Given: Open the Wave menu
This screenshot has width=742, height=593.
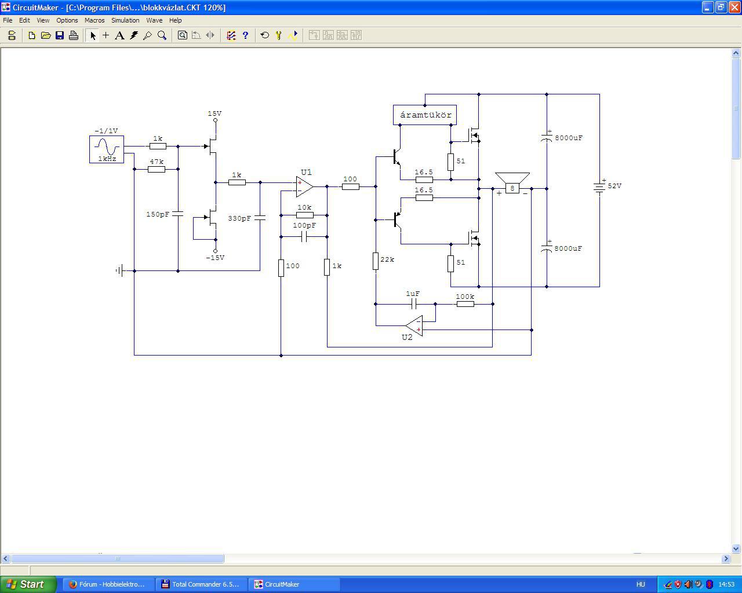Looking at the screenshot, I should tap(154, 20).
